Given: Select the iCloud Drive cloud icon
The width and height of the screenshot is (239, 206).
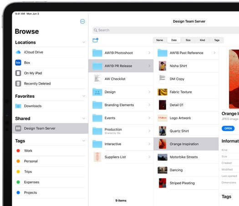Looking at the screenshot, I should [x=18, y=52].
